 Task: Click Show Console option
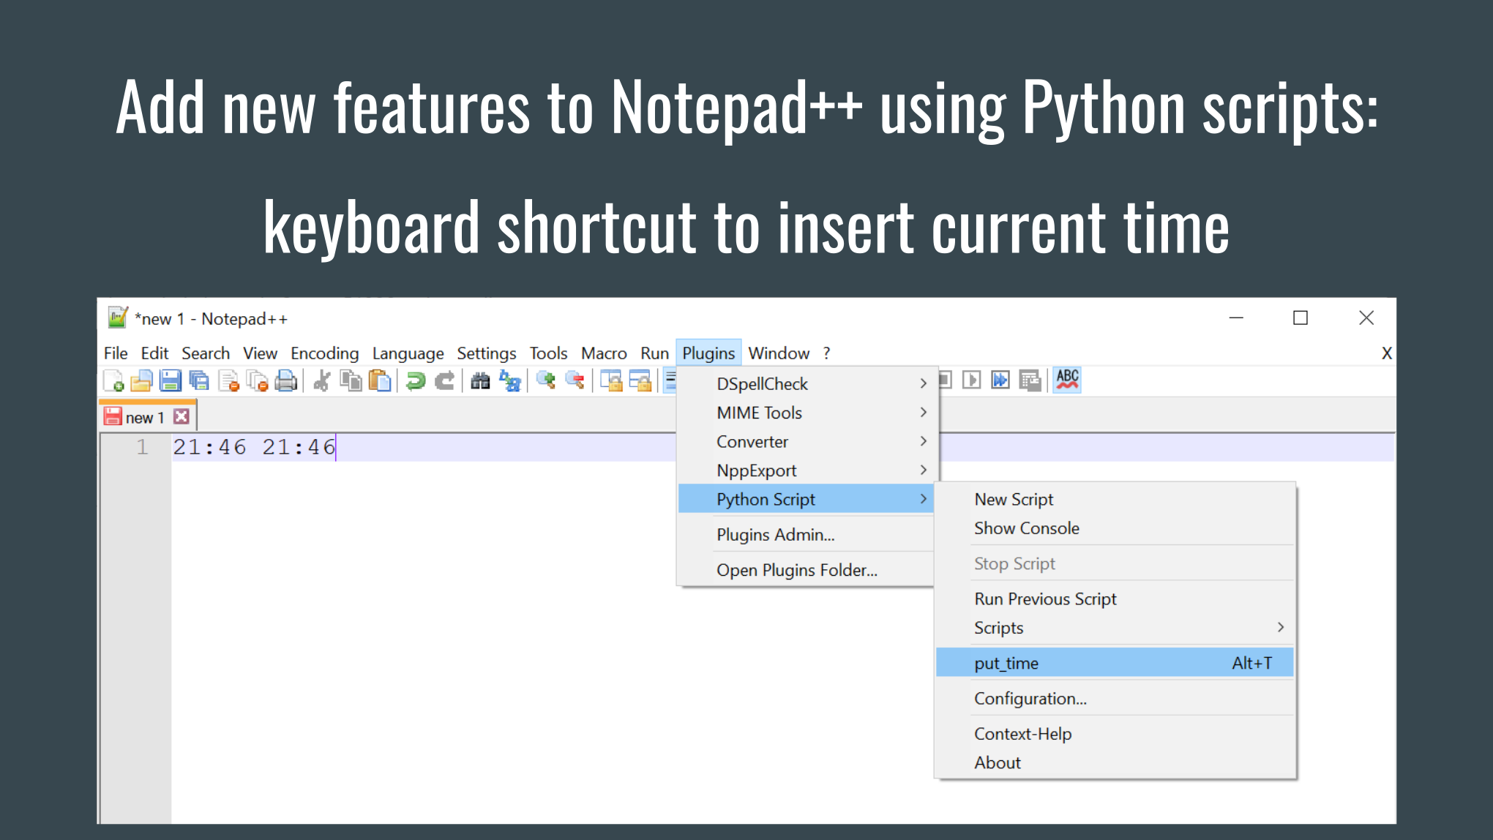point(1028,528)
